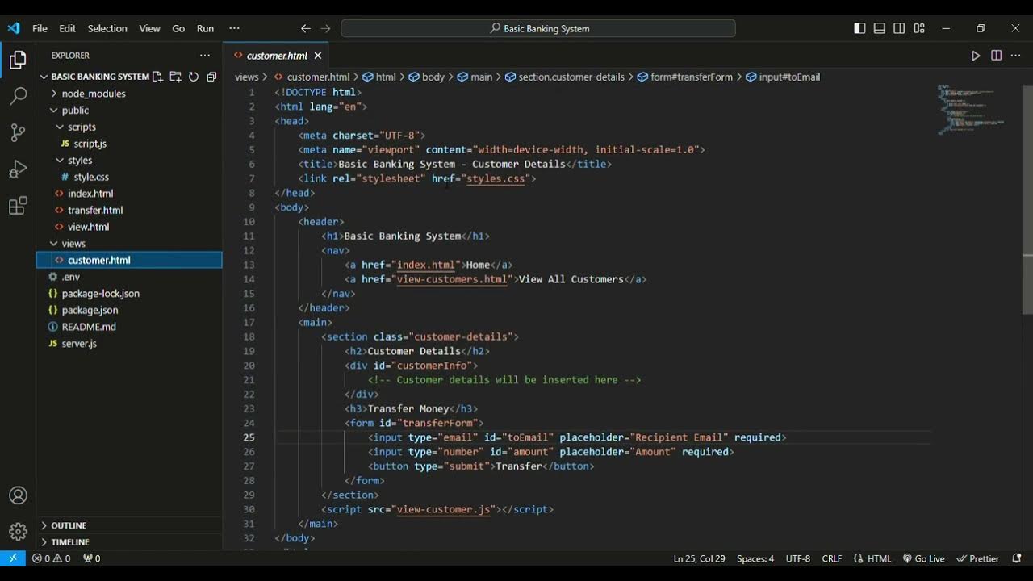Go forward with the navigation arrow
The width and height of the screenshot is (1033, 581).
[x=325, y=28]
